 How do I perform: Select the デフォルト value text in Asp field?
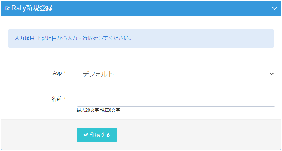pos(98,74)
